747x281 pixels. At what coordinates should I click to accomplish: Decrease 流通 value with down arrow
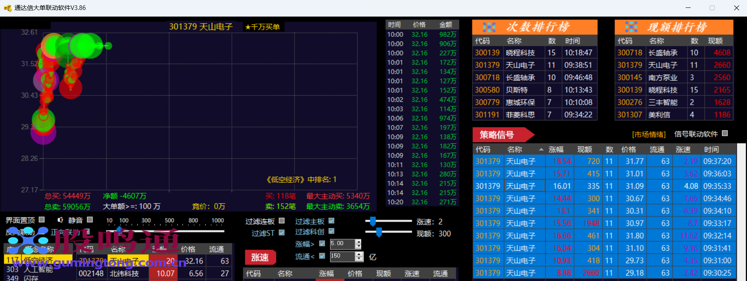359,259
